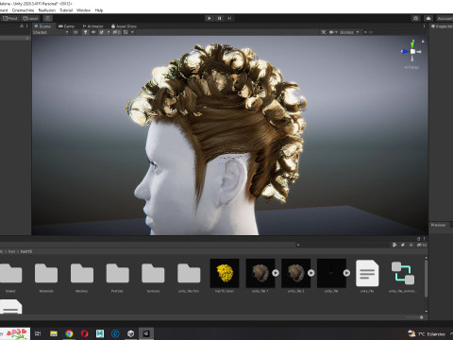The height and width of the screenshot is (340, 453).
Task: Toggle the Gizmos button
Action: pyautogui.click(x=346, y=32)
